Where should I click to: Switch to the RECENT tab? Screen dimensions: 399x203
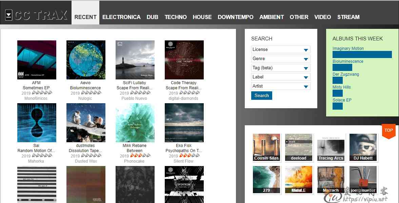click(x=85, y=17)
